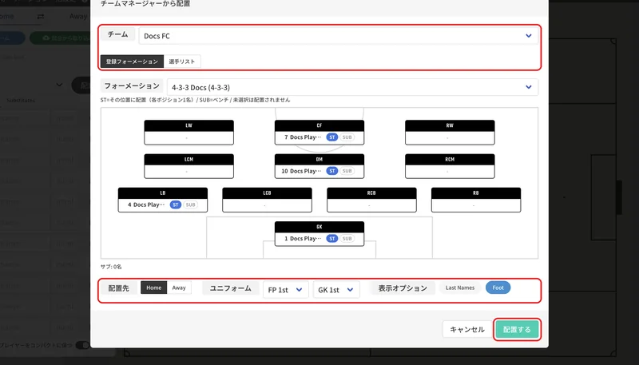639x365 pixels.
Task: Click the formation dropdown chevron arrow
Action: coord(529,87)
